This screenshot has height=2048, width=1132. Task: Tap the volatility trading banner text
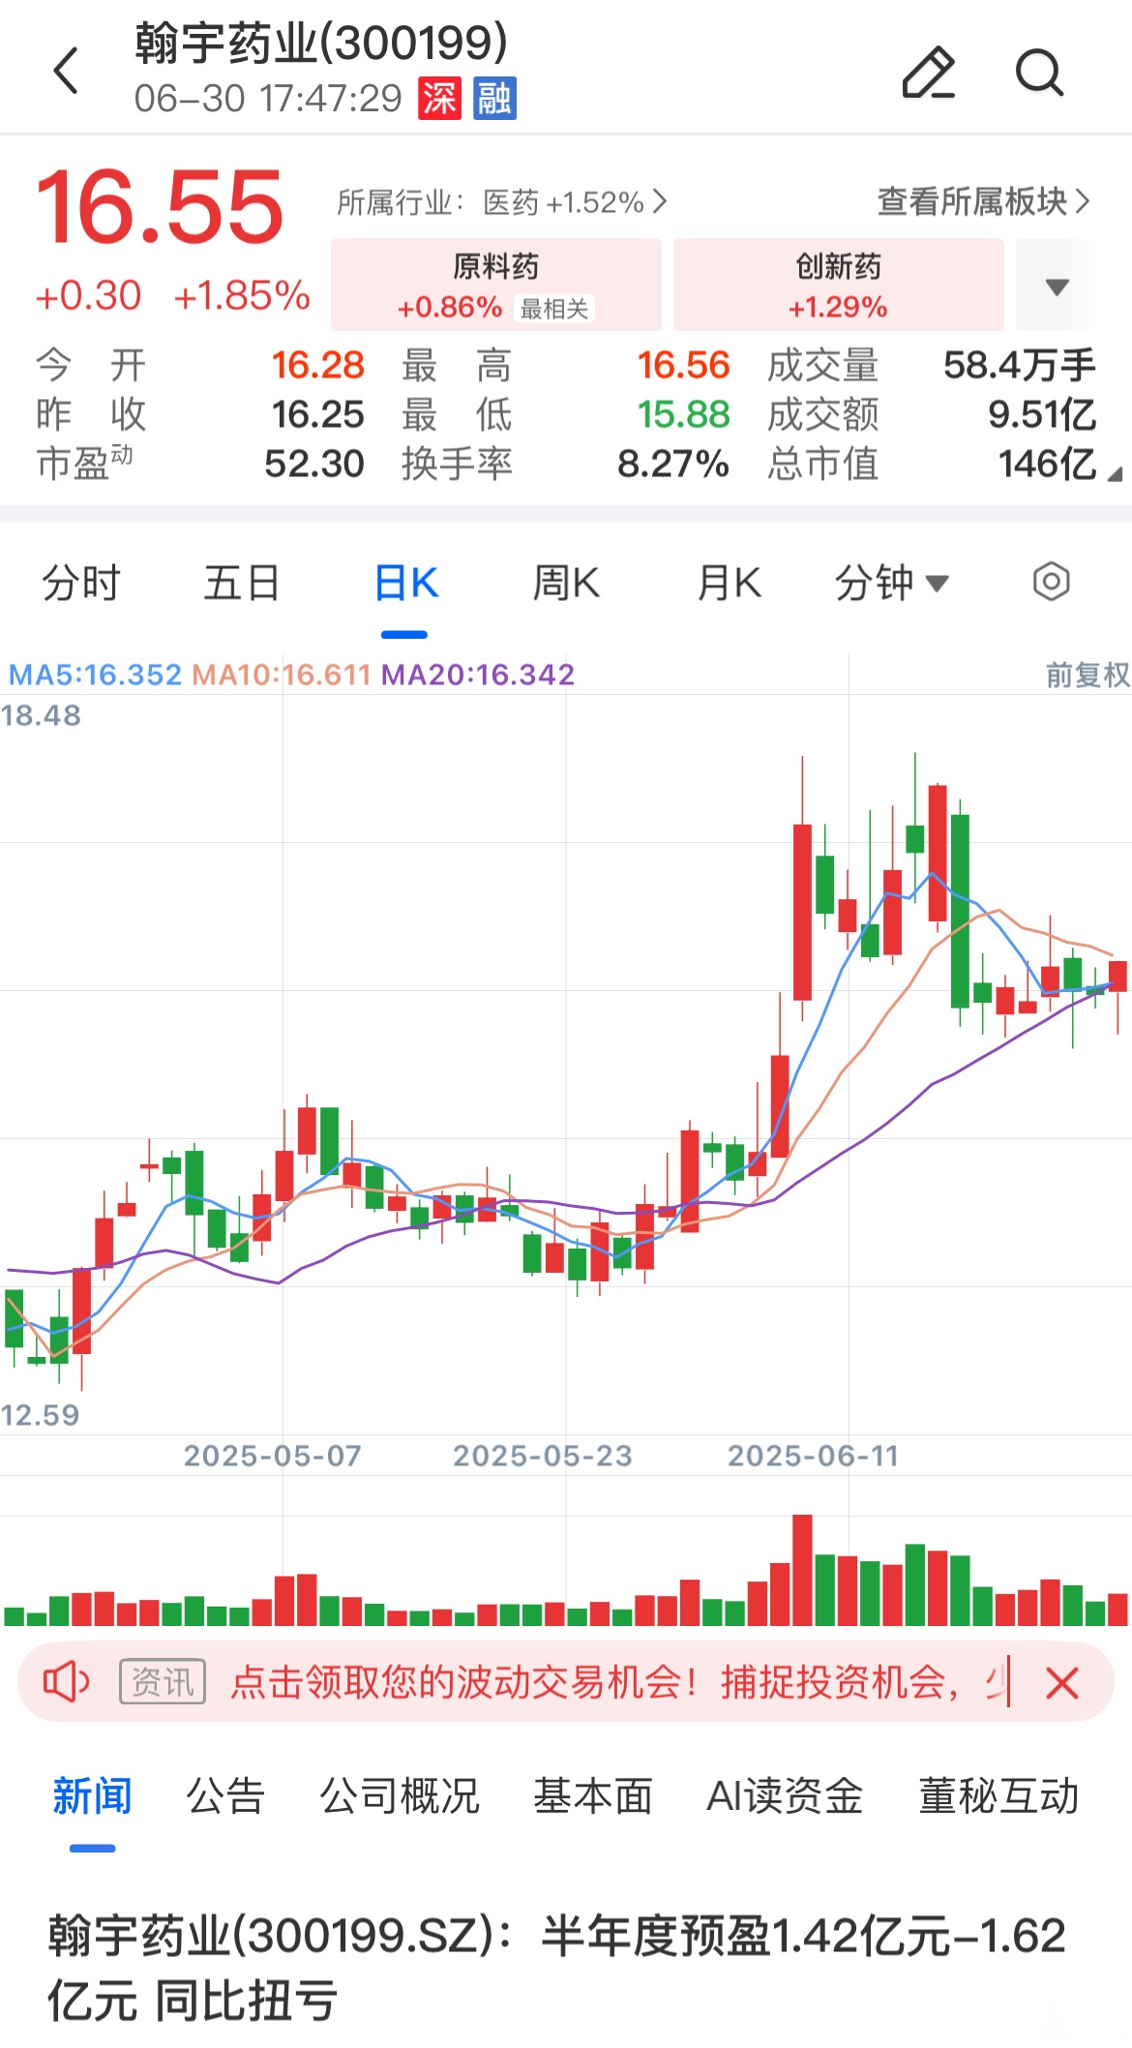(x=619, y=1682)
